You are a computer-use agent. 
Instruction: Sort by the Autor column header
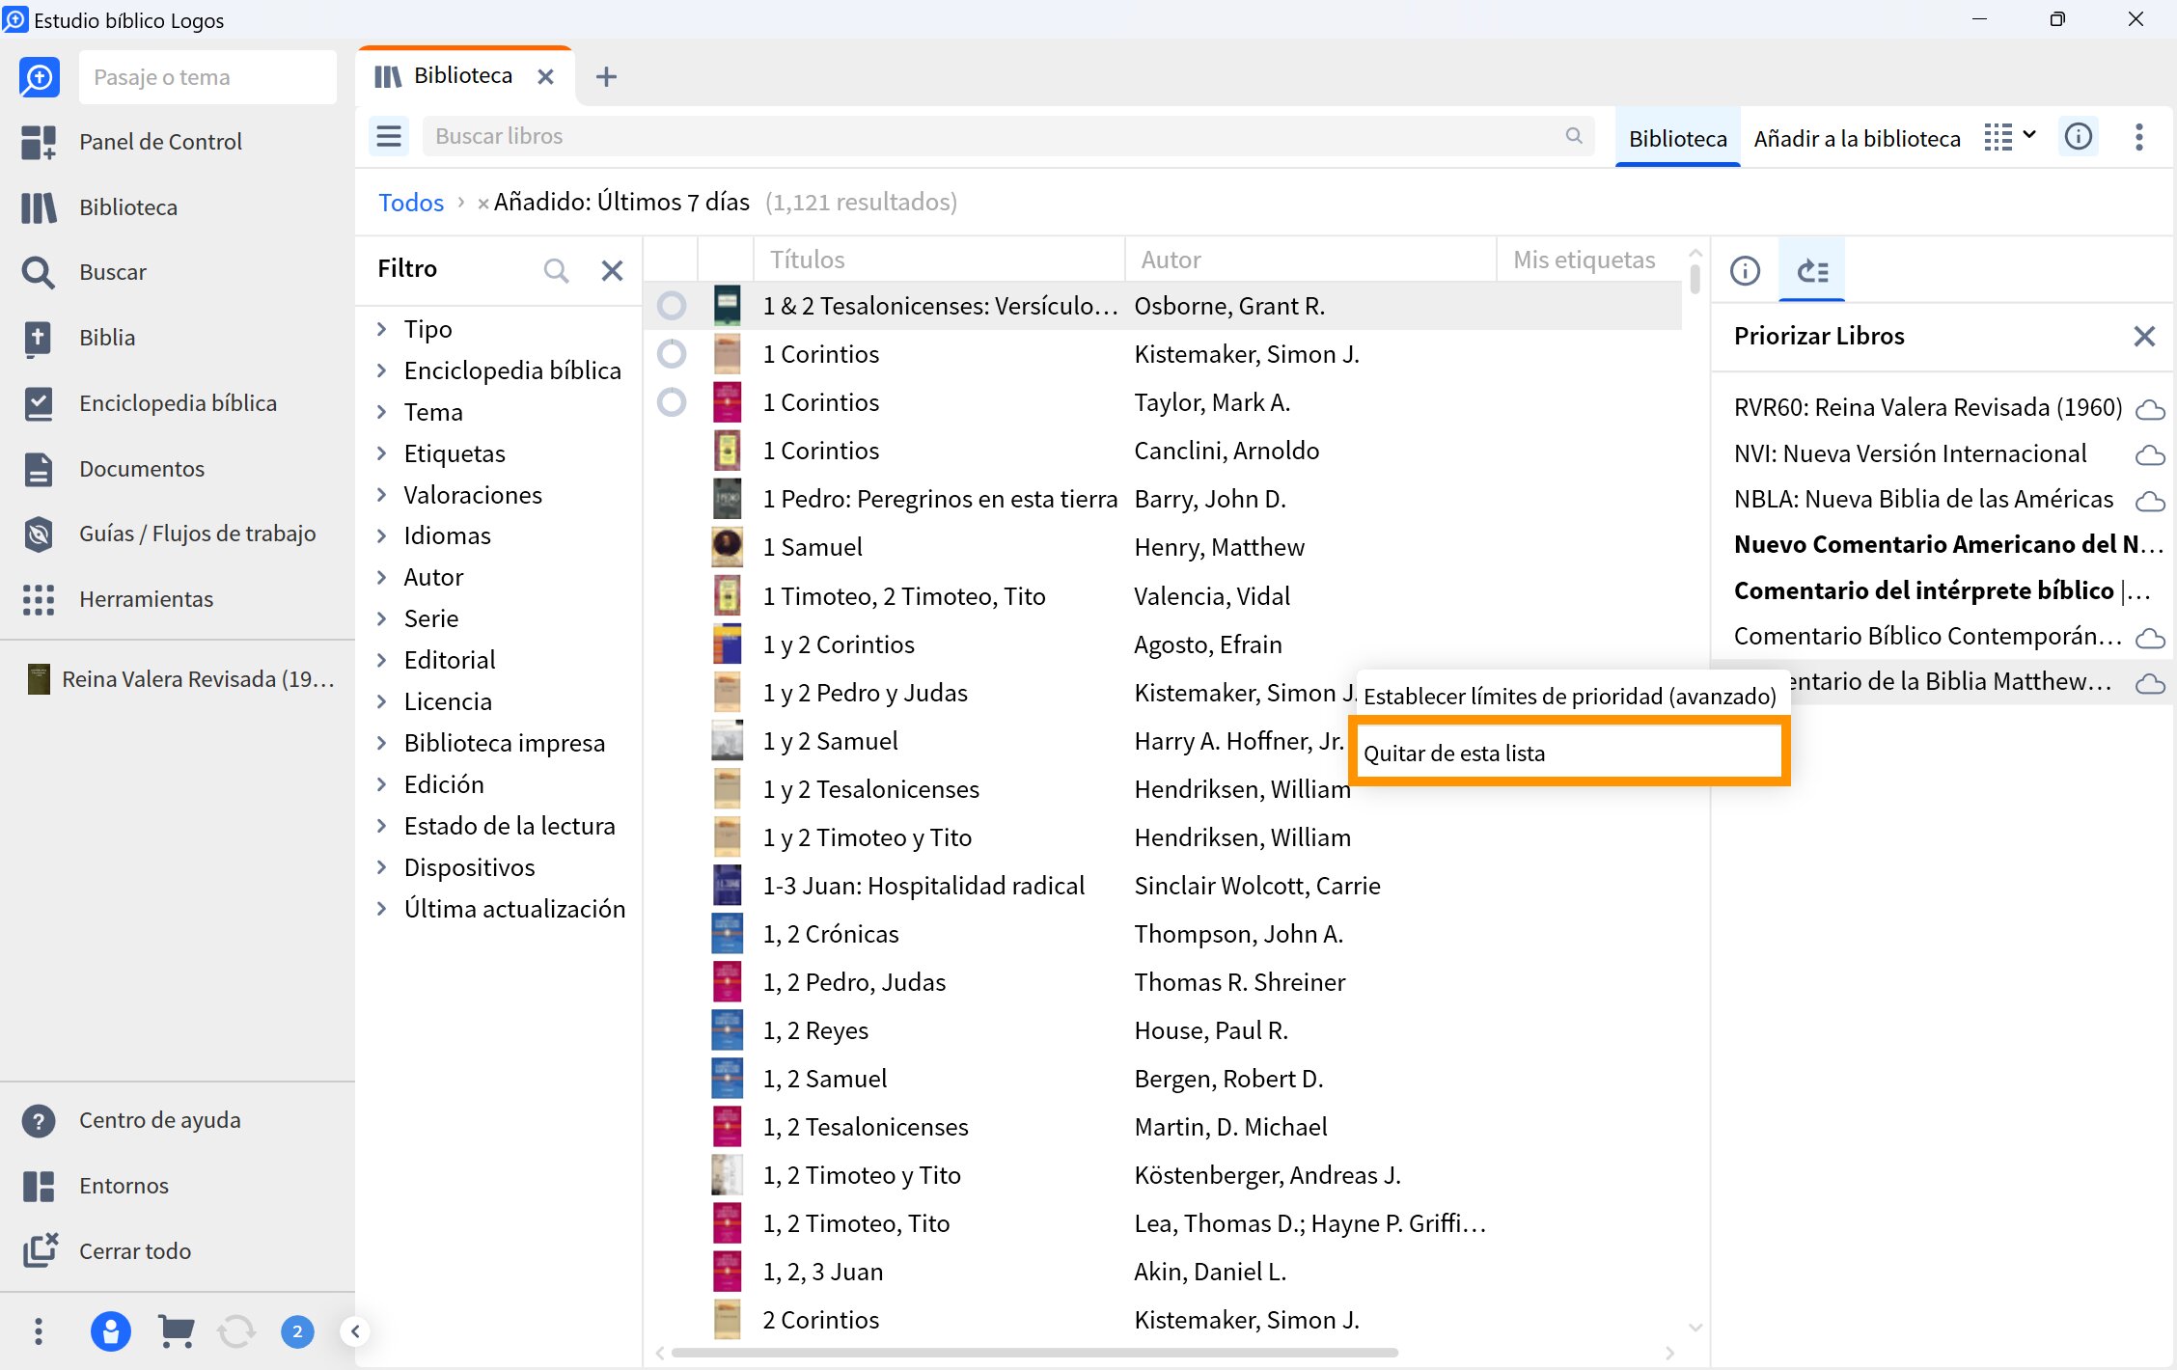(1310, 259)
